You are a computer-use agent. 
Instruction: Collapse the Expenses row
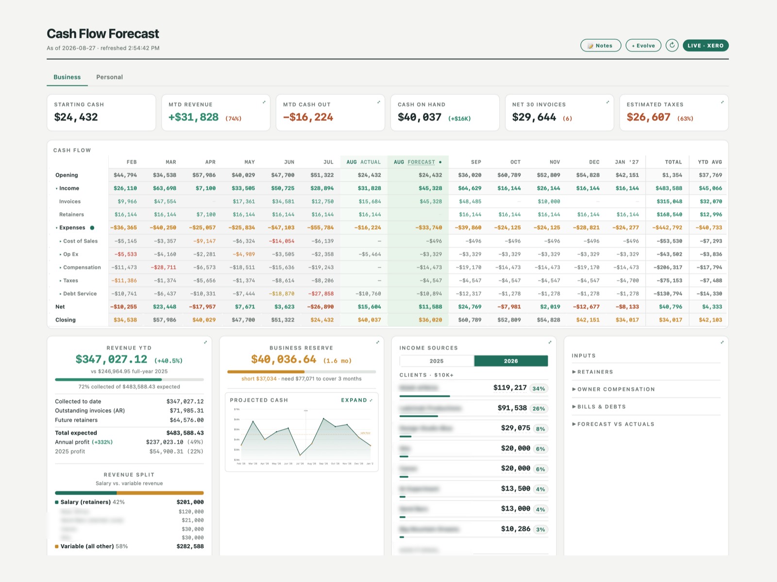[x=57, y=228]
